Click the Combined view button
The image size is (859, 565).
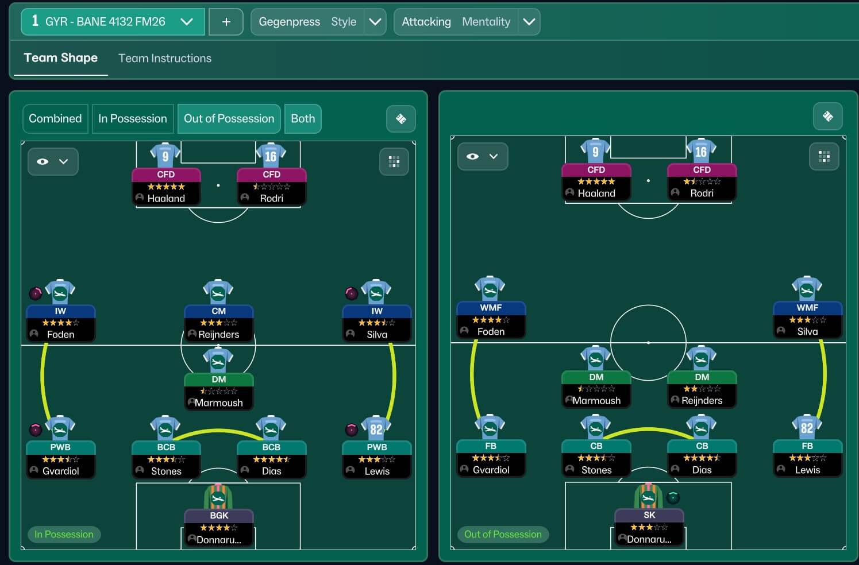coord(55,119)
